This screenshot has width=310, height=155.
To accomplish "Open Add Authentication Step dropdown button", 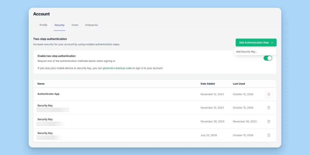I will (256, 43).
